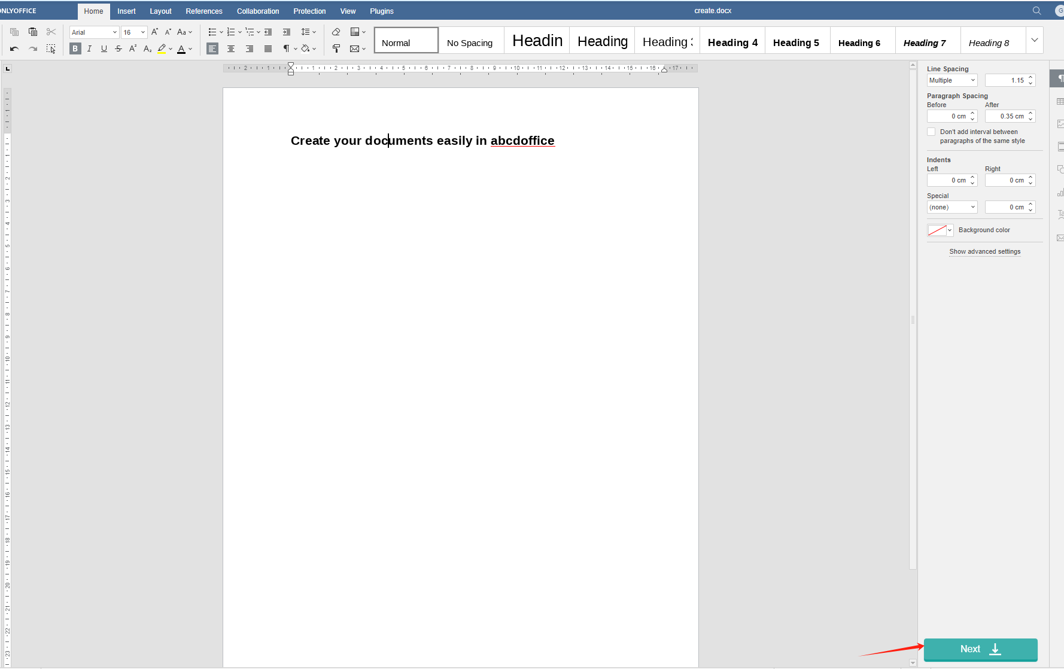
Task: Open the Special indent '(none)' dropdown
Action: pos(951,206)
